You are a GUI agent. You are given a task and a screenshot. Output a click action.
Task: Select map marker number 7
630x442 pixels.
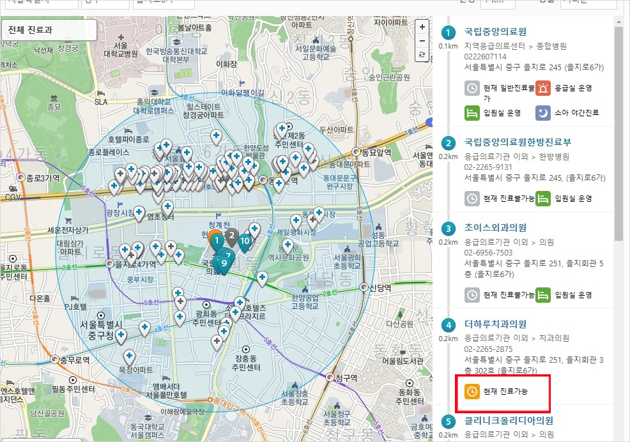click(x=229, y=255)
